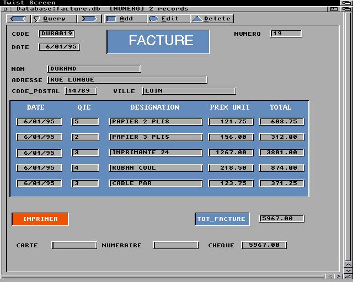353x282 pixels.
Task: Click the empty CARTE payment field
Action: click(x=74, y=245)
